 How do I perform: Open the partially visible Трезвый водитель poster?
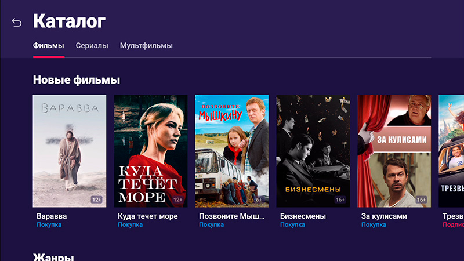[x=451, y=151]
